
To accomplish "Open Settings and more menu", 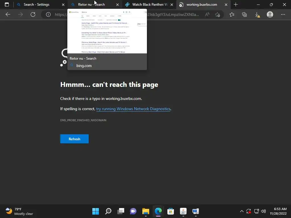I will [x=283, y=14].
